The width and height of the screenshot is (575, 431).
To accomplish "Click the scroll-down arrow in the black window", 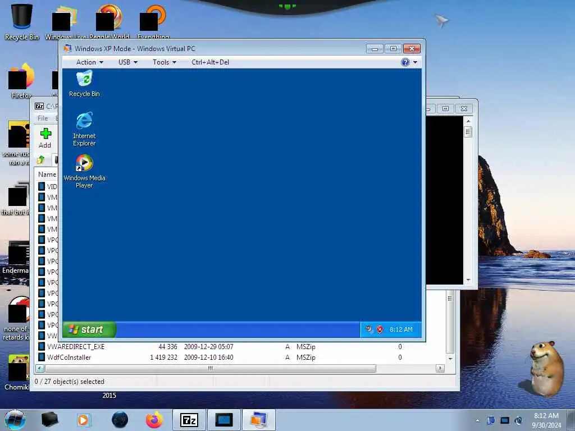I will click(468, 281).
